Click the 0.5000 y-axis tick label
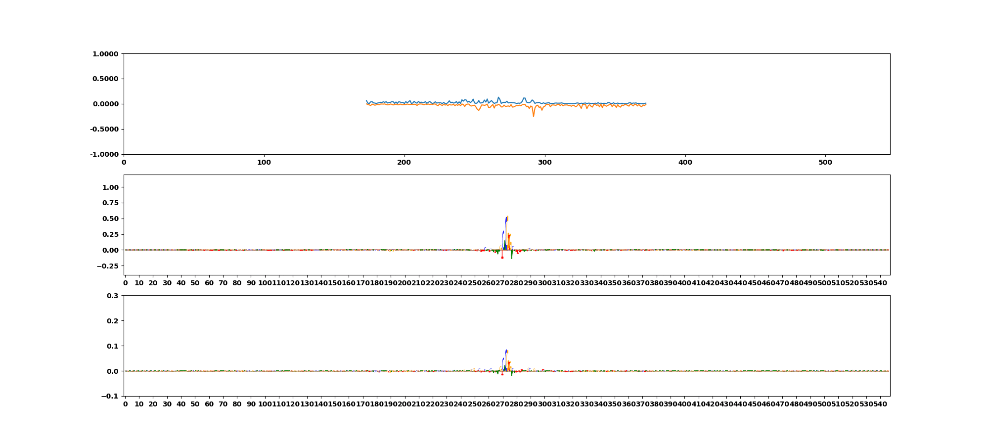Screen dimensions: 989x445 (105, 79)
